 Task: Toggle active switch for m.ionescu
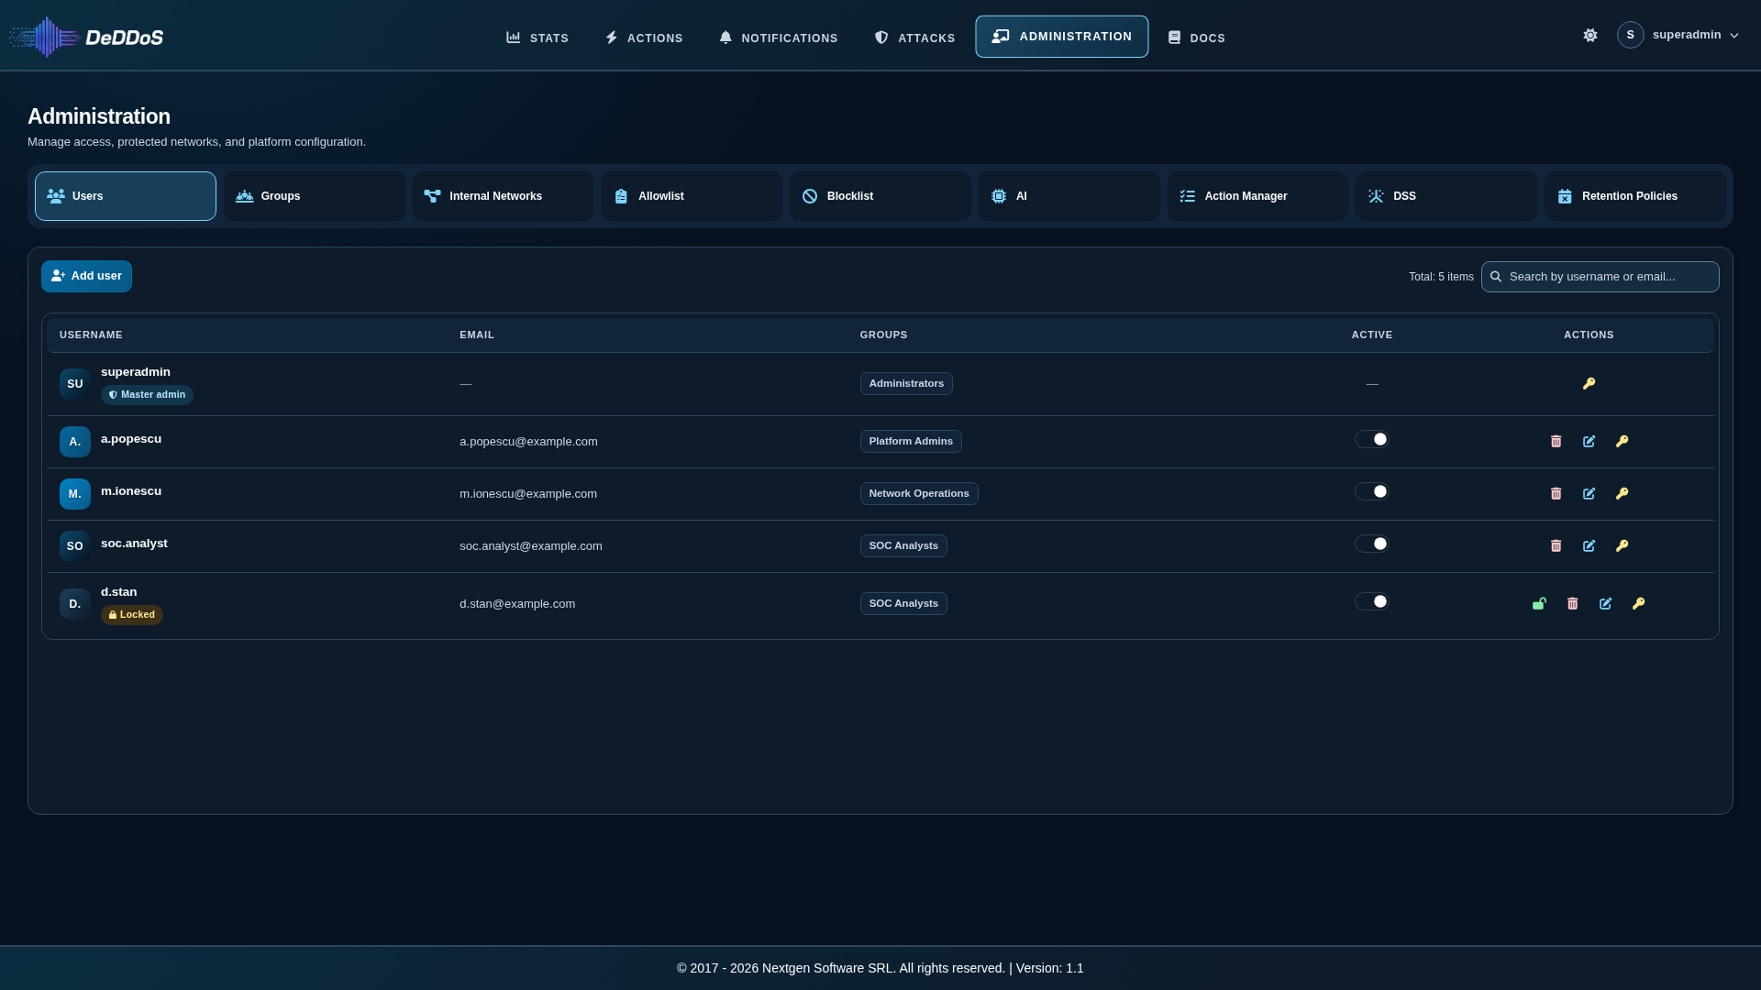point(1372,492)
